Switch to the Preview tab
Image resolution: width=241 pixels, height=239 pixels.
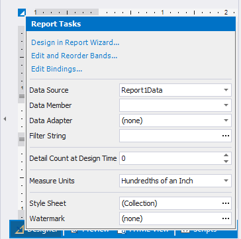point(91,230)
